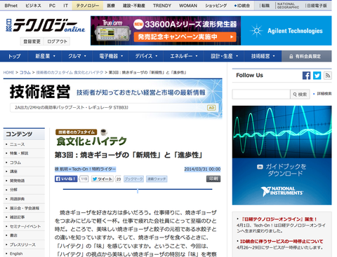Open the National Instruments guidebook ad
Screen dimensions: 337x257
[282, 155]
